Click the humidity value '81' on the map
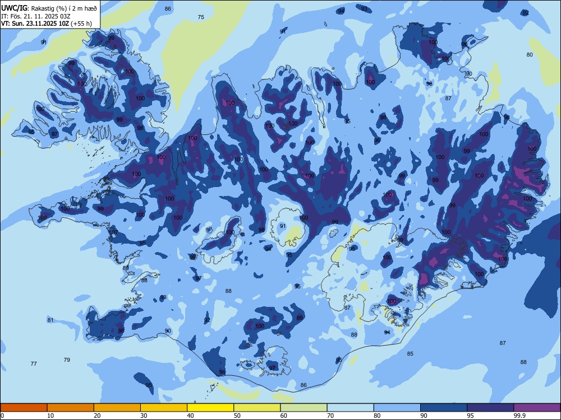 pos(50,320)
